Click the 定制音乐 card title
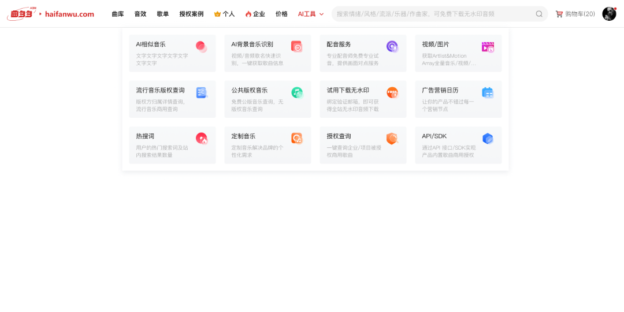624x312 pixels. (x=243, y=136)
